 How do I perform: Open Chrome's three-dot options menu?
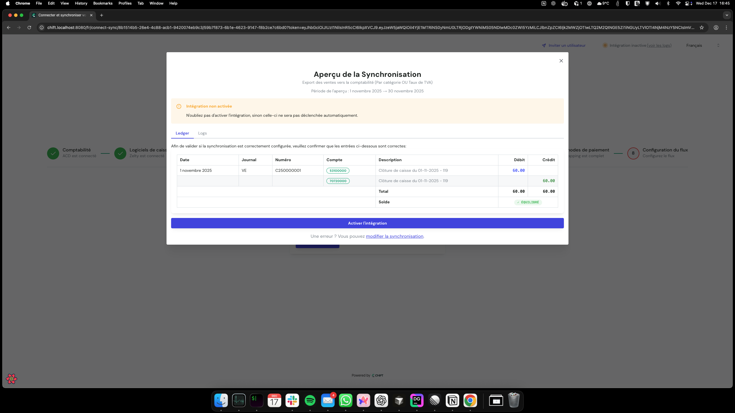(x=726, y=27)
